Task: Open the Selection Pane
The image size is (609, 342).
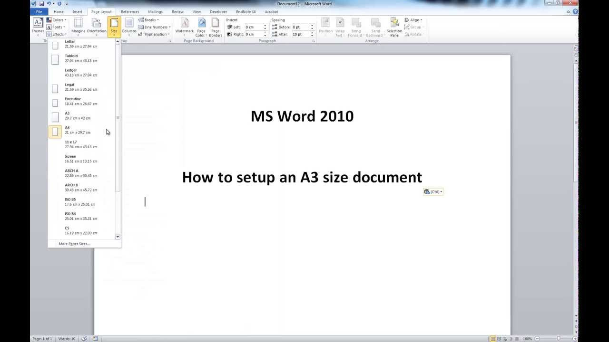Action: (394, 27)
